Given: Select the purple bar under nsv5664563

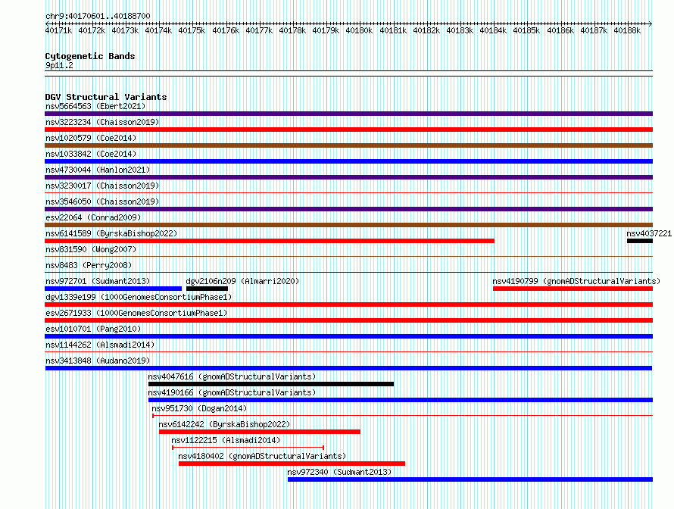Looking at the screenshot, I should pyautogui.click(x=348, y=114).
